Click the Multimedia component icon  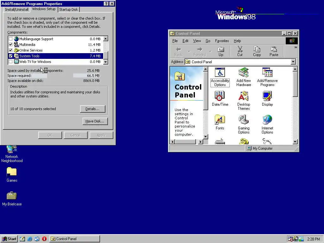(x=16, y=44)
